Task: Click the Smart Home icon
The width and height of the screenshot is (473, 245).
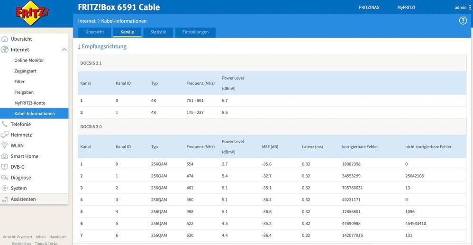Action: 5,156
